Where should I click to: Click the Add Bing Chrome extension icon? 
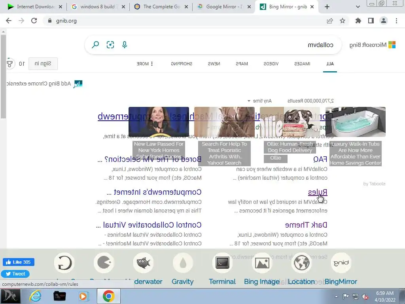tap(78, 84)
